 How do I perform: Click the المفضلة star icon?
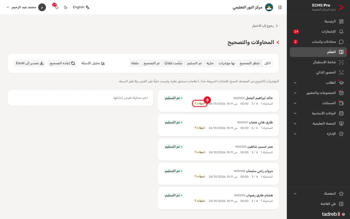[341, 194]
